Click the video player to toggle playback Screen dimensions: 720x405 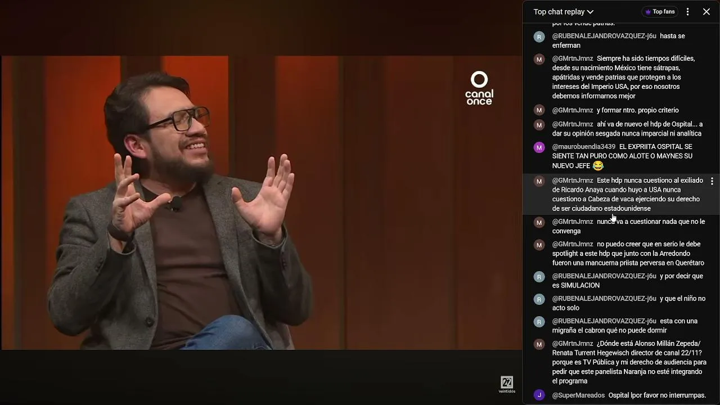click(262, 202)
